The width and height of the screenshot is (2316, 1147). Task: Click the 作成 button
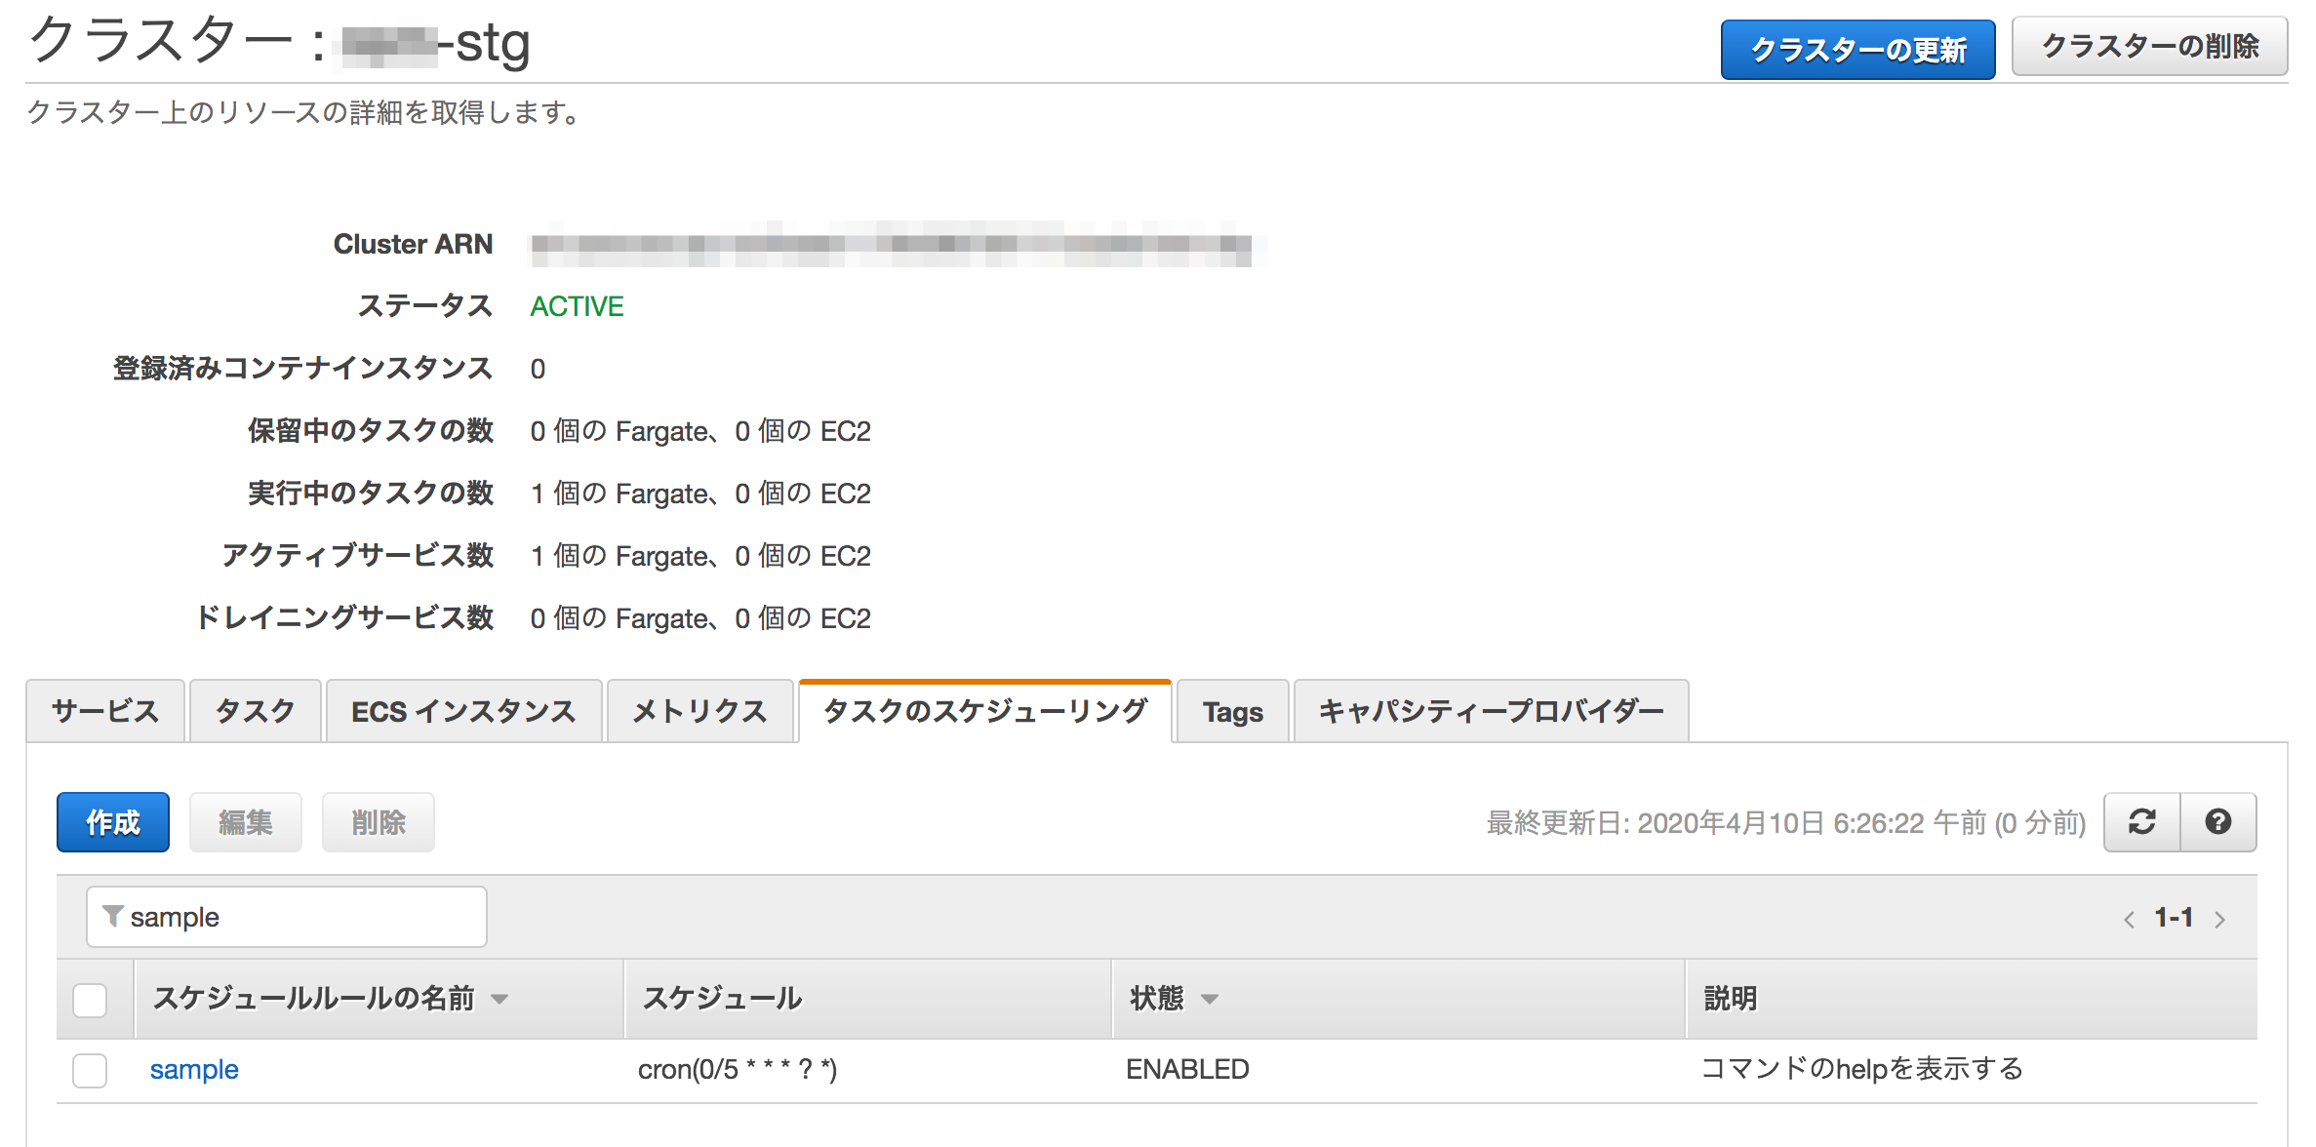tap(113, 822)
